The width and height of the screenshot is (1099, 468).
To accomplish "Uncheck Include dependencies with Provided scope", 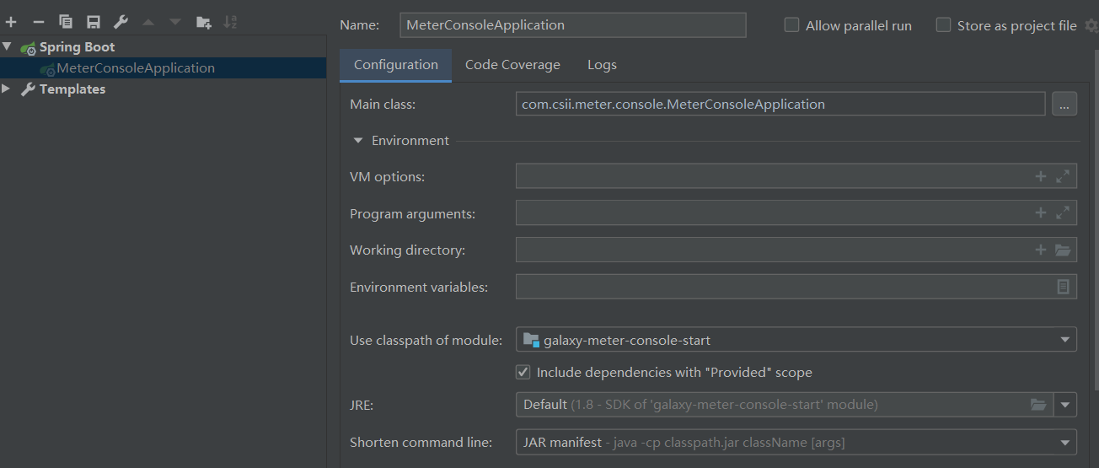I will click(523, 372).
